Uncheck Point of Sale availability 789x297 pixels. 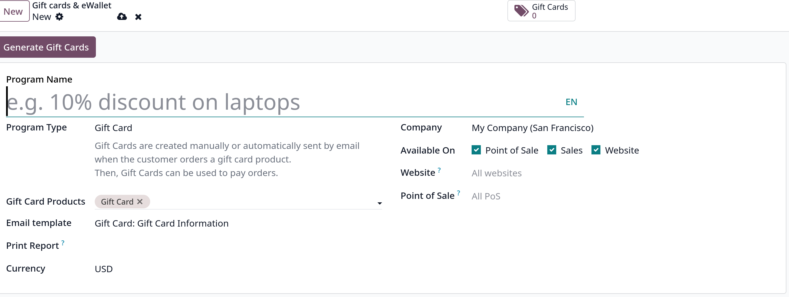click(476, 150)
